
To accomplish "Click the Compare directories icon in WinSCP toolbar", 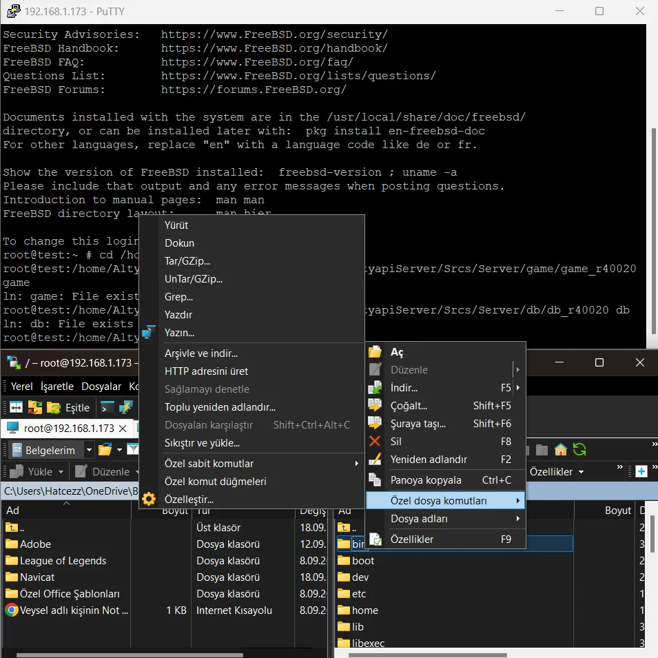I will coord(16,407).
